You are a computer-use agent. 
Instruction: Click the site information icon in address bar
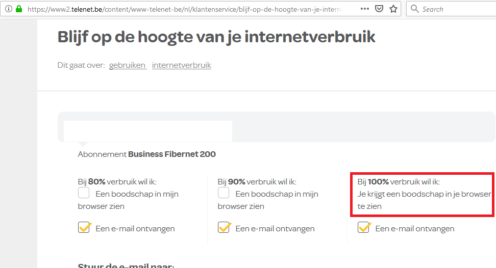point(8,9)
